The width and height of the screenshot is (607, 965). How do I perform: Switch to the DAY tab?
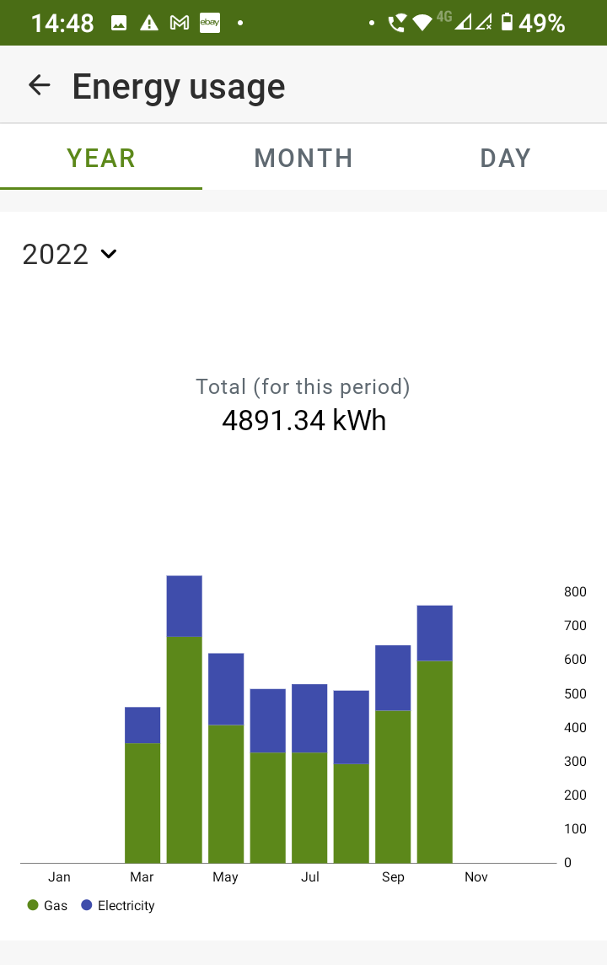click(x=505, y=158)
